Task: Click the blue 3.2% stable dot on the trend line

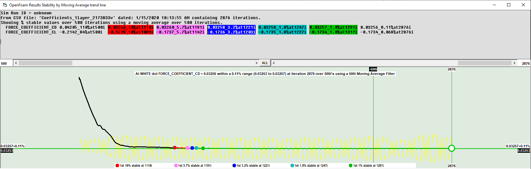Action: pos(192,148)
